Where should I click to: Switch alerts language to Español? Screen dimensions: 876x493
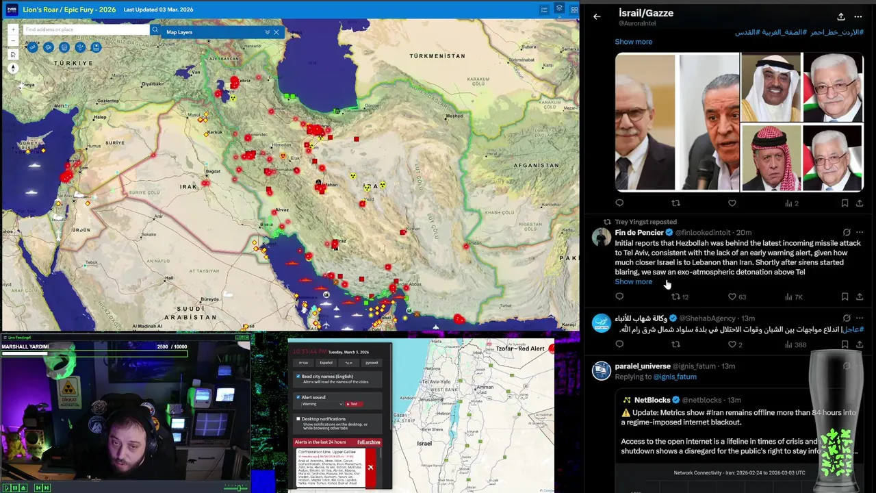pos(326,363)
